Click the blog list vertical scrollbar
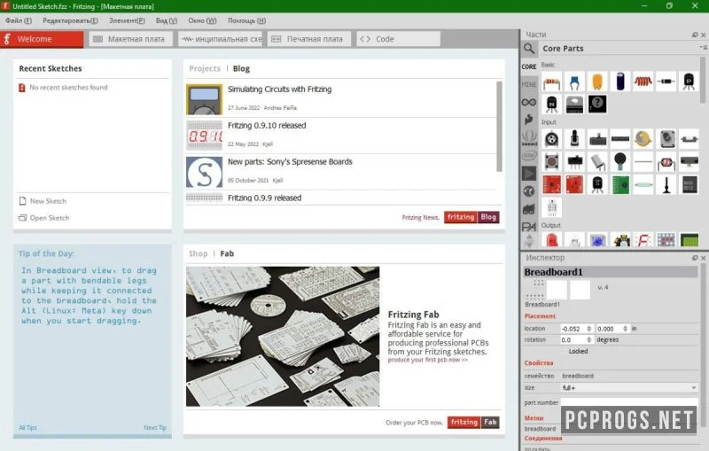The image size is (709, 451). [499, 127]
